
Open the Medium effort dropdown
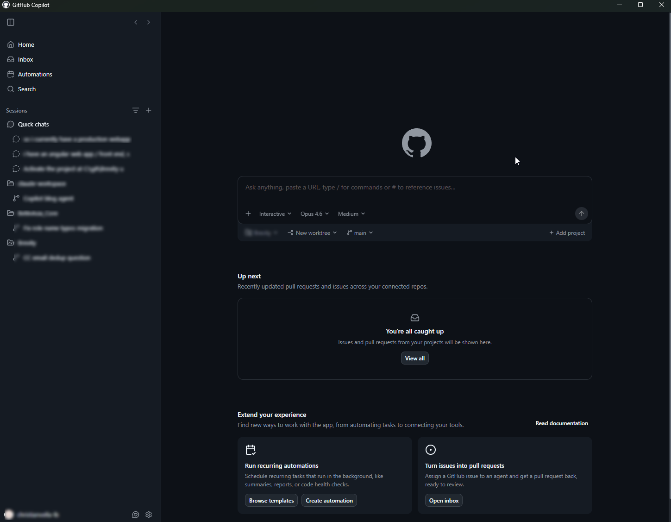click(x=351, y=214)
